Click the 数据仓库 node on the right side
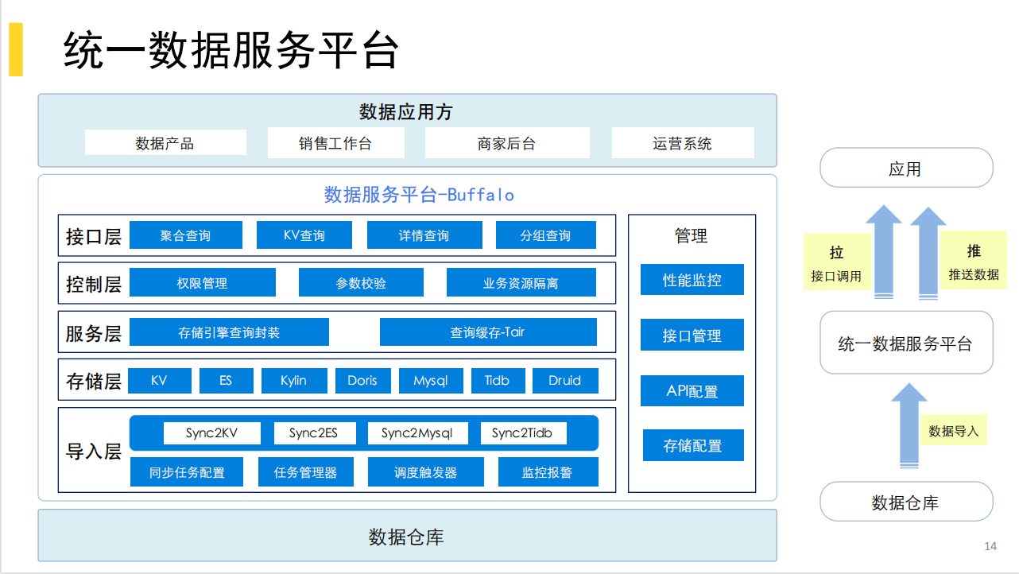Screen dimensions: 1019x574 click(x=906, y=502)
